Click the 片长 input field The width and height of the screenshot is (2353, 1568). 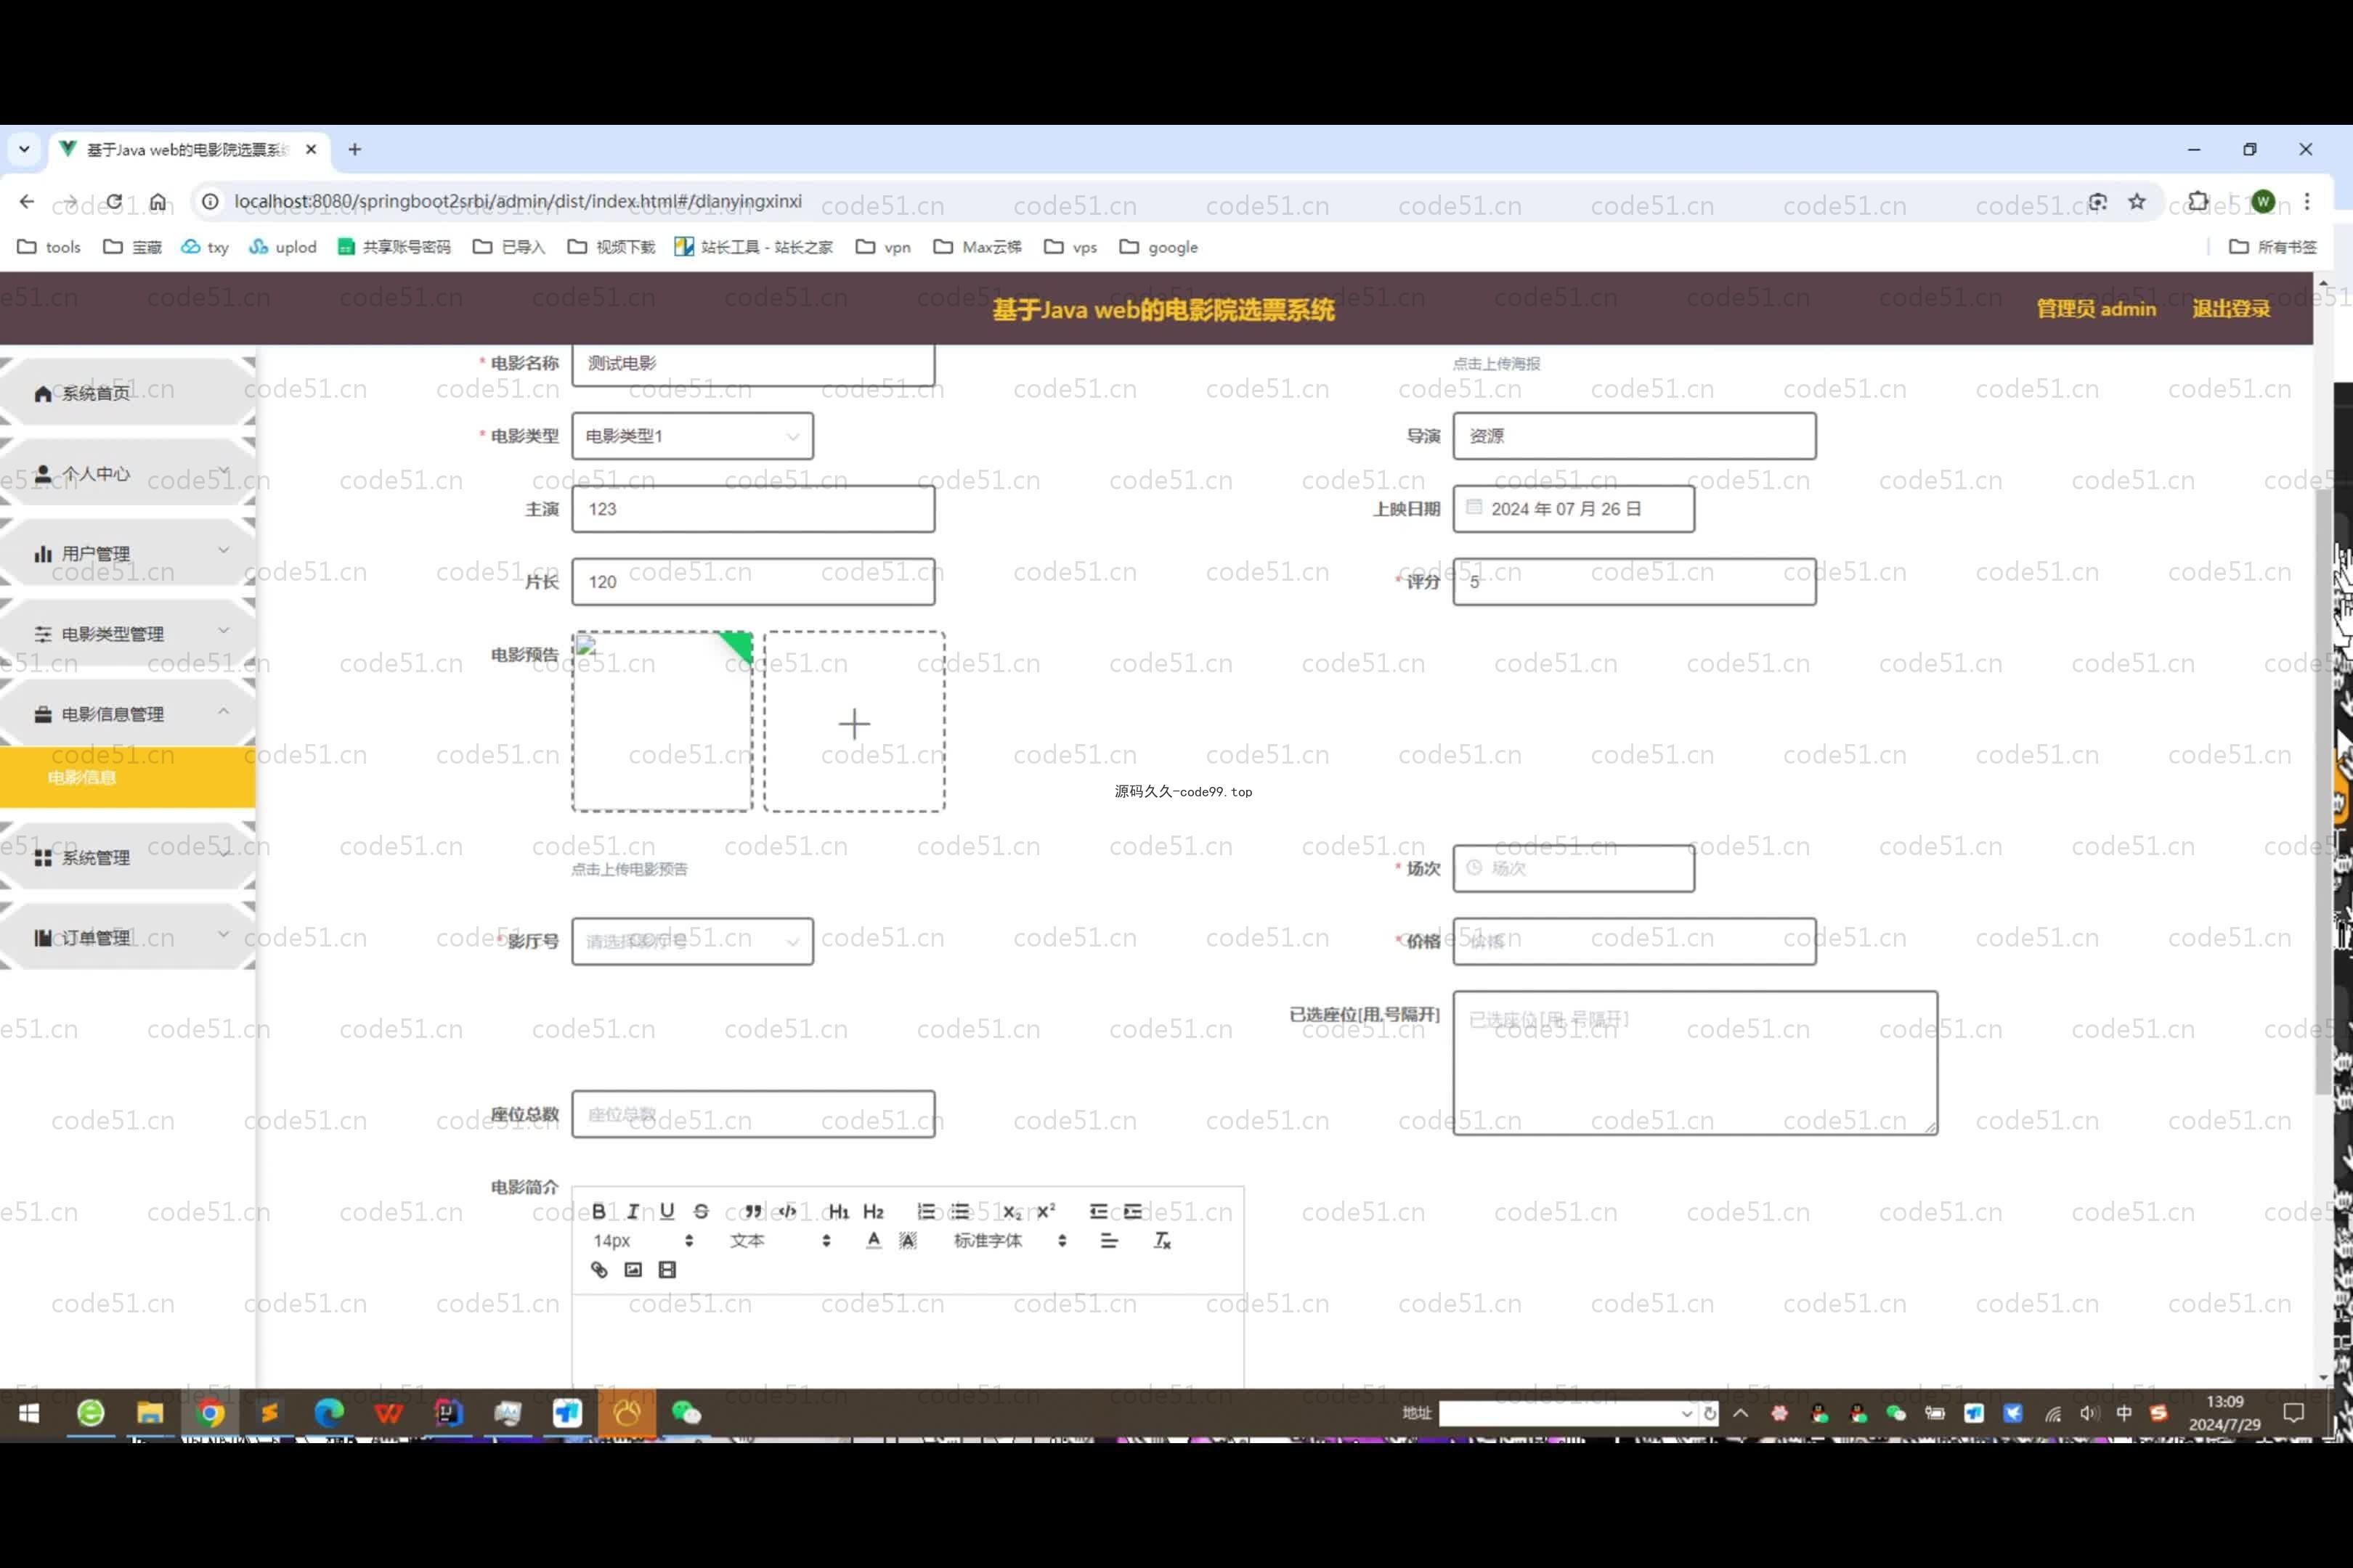[x=753, y=582]
